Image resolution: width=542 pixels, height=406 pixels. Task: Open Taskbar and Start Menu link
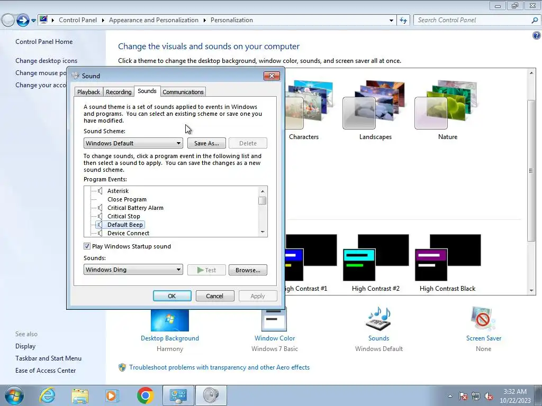pos(48,358)
